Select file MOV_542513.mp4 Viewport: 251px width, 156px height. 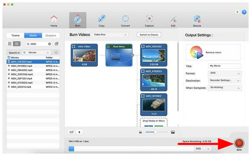33,87
